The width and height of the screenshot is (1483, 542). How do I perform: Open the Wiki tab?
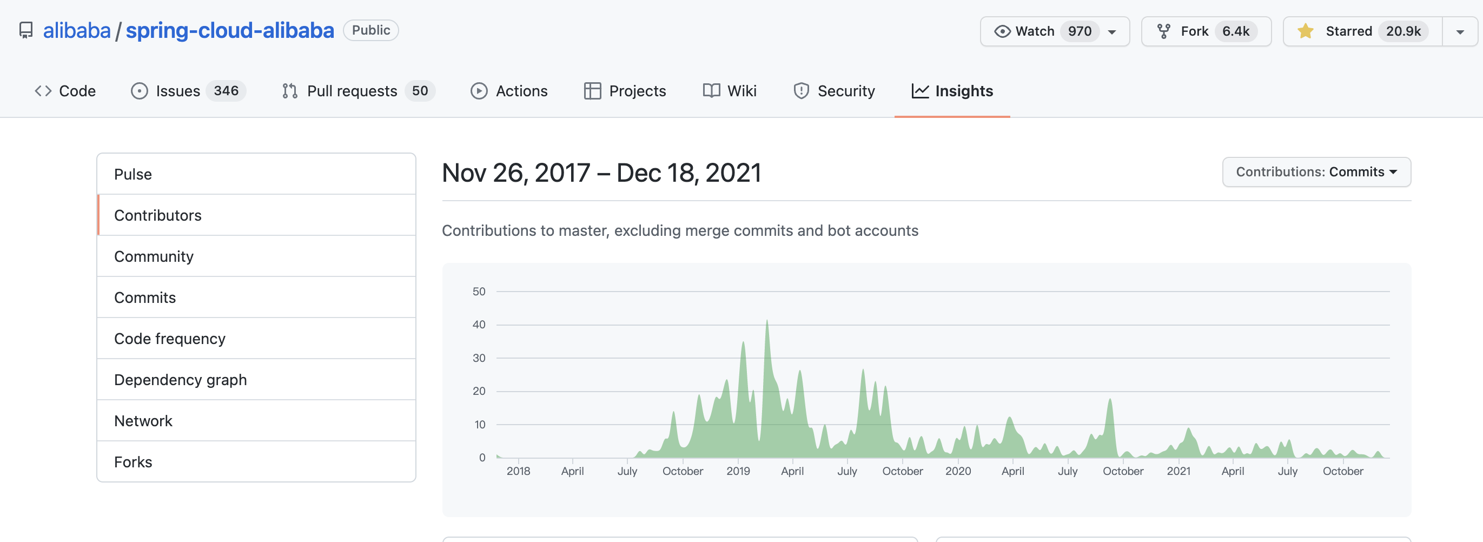[x=730, y=91]
